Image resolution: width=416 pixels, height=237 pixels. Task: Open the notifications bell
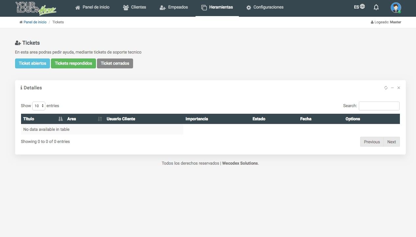tap(376, 7)
